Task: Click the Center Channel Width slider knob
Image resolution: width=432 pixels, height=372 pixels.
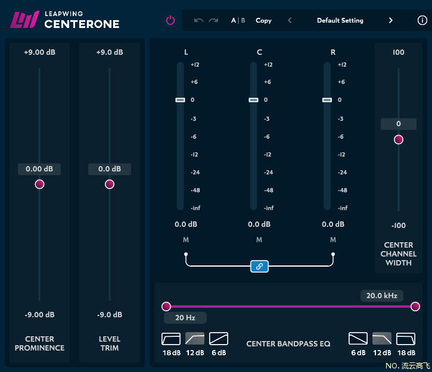Action: coord(399,139)
